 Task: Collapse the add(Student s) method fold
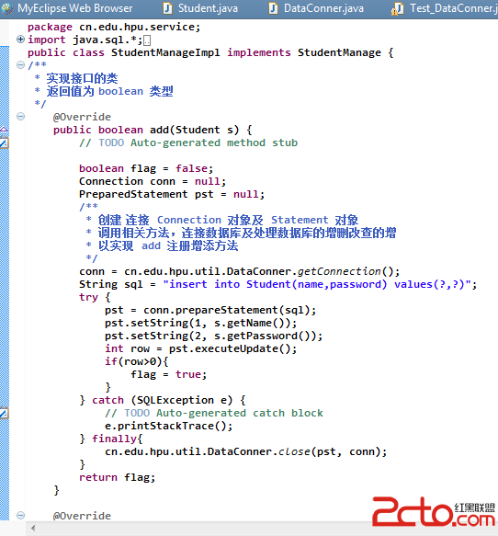[x=20, y=117]
